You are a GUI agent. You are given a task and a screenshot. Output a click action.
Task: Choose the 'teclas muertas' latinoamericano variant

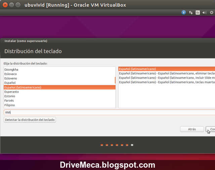coord(167,82)
